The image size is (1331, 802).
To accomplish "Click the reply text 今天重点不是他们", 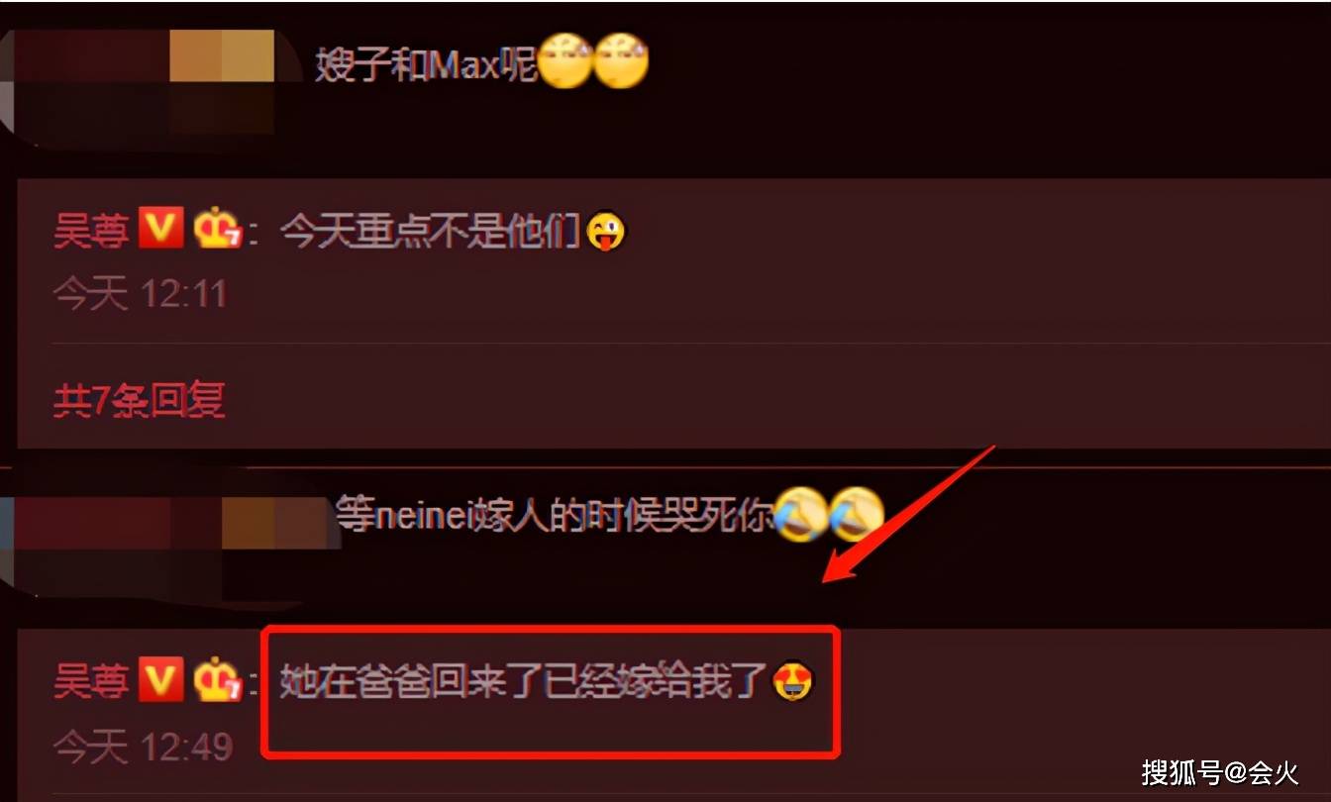I will click(430, 233).
